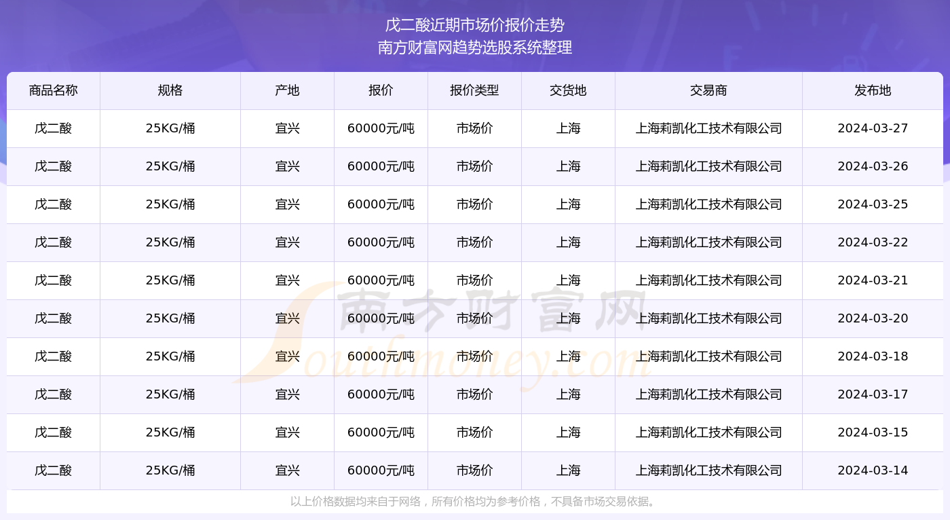Click 上海 in the 2024-03-20 row
This screenshot has width=950, height=520.
[x=568, y=318]
